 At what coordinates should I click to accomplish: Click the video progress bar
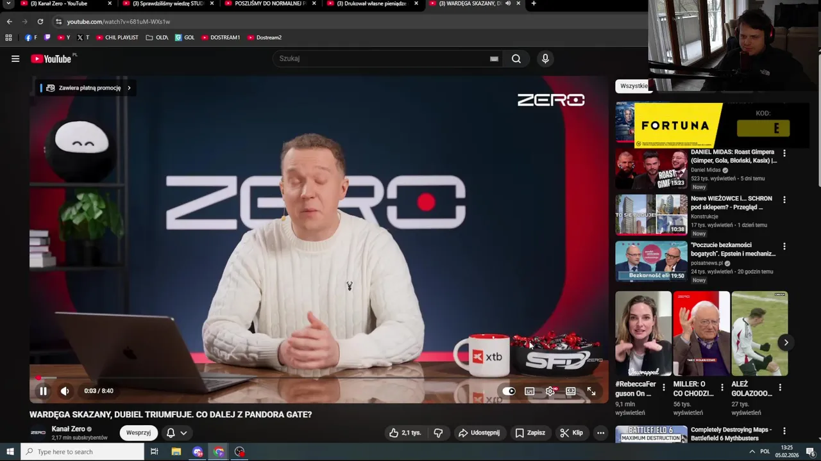(319, 378)
